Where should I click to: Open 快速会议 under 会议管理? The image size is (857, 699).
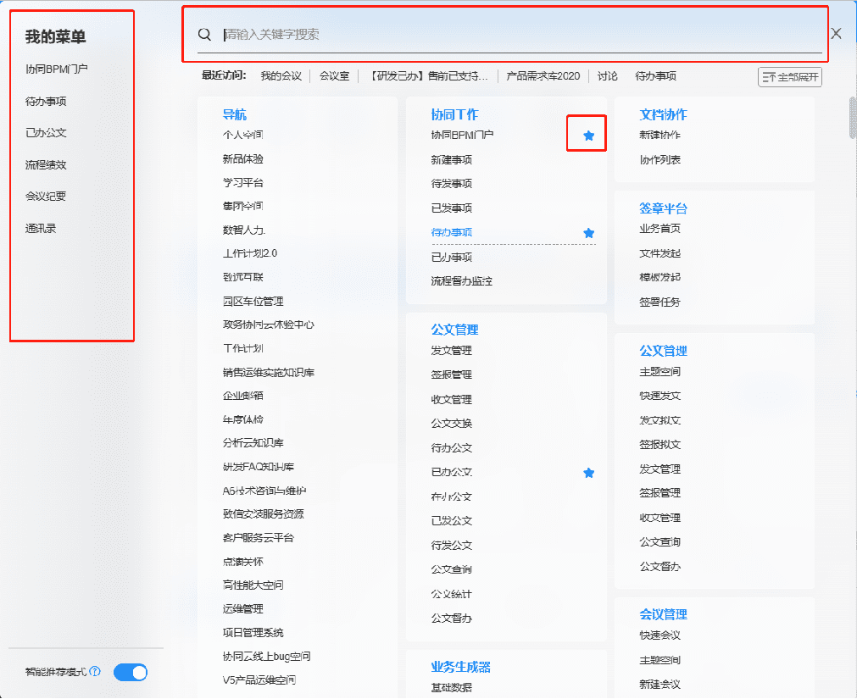pyautogui.click(x=660, y=635)
